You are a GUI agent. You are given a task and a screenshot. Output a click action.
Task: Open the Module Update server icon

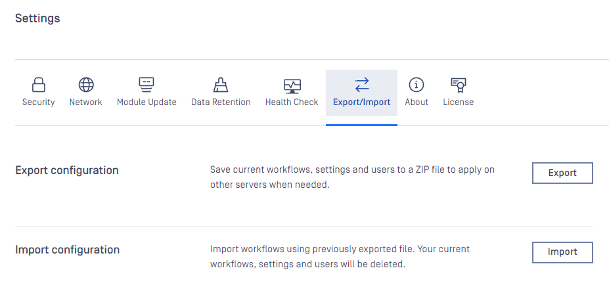[x=147, y=85]
